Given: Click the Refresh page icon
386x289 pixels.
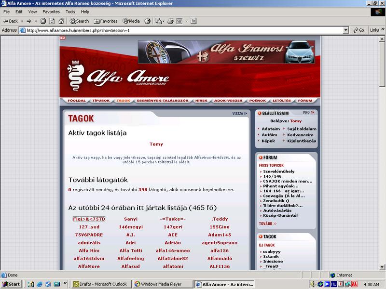Looking at the screenshot, I should pos(52,21).
